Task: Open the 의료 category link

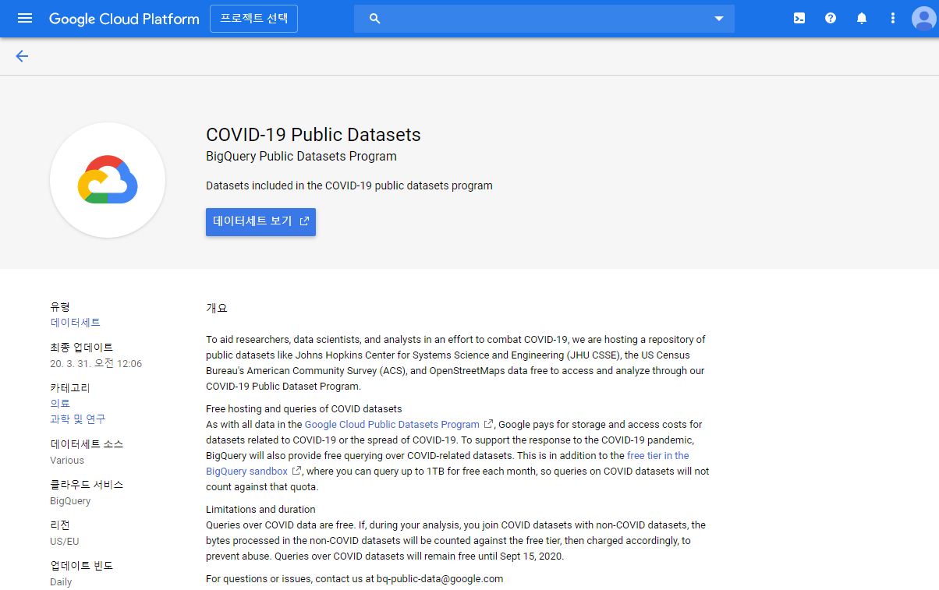Action: point(59,403)
